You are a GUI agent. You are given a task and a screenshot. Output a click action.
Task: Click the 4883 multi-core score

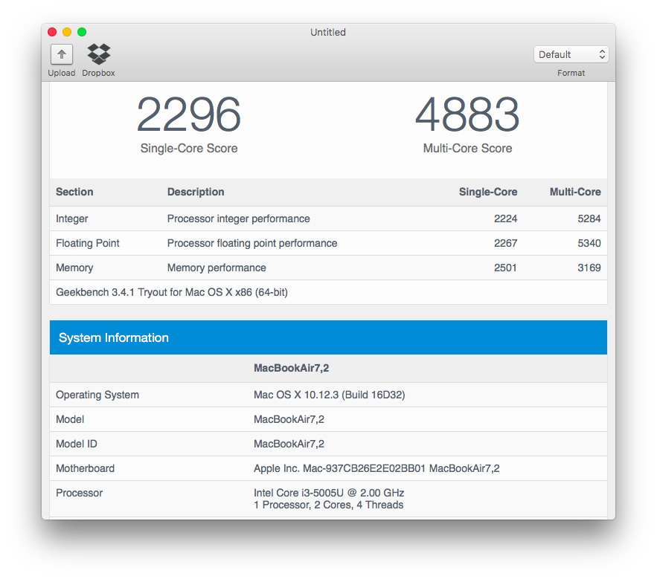coord(467,114)
